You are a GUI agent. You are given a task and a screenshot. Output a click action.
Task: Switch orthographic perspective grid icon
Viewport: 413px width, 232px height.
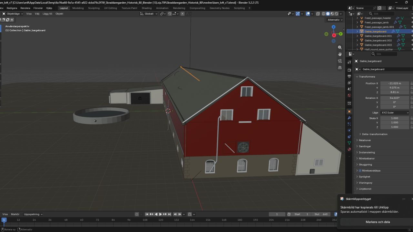[x=340, y=68]
